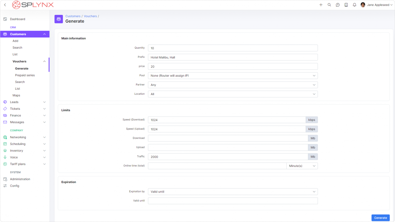The image size is (395, 222).
Task: Open the notifications bell
Action: pyautogui.click(x=354, y=5)
